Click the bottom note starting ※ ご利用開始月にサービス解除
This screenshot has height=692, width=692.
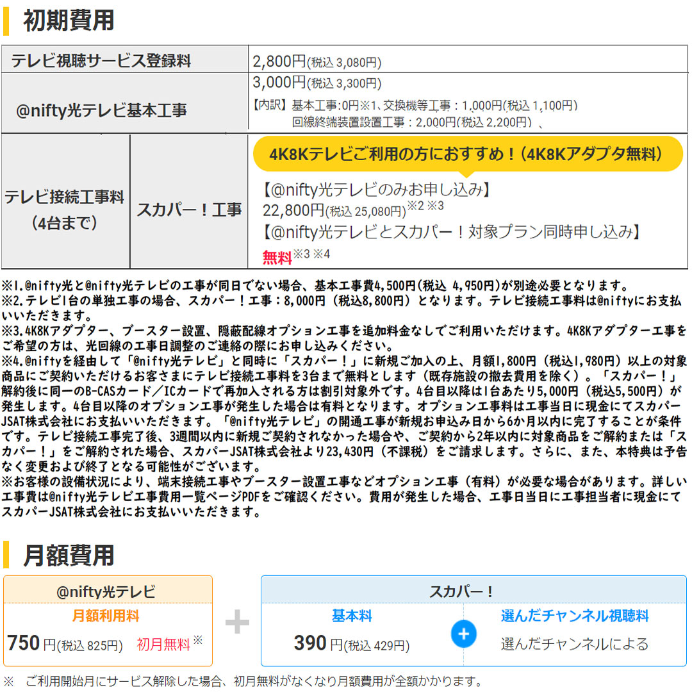pyautogui.click(x=242, y=681)
